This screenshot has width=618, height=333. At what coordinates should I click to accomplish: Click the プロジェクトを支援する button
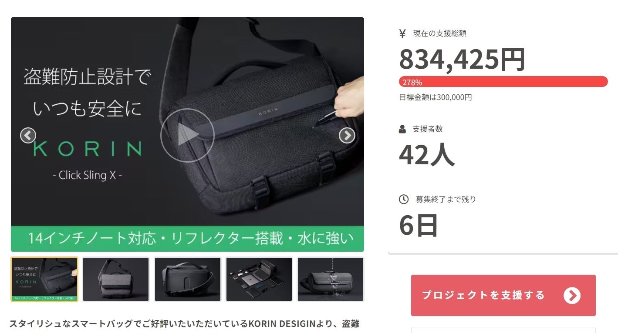(x=503, y=295)
